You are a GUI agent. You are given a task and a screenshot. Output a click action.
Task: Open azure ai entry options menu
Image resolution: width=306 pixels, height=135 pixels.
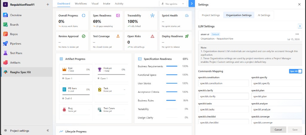[297, 34]
